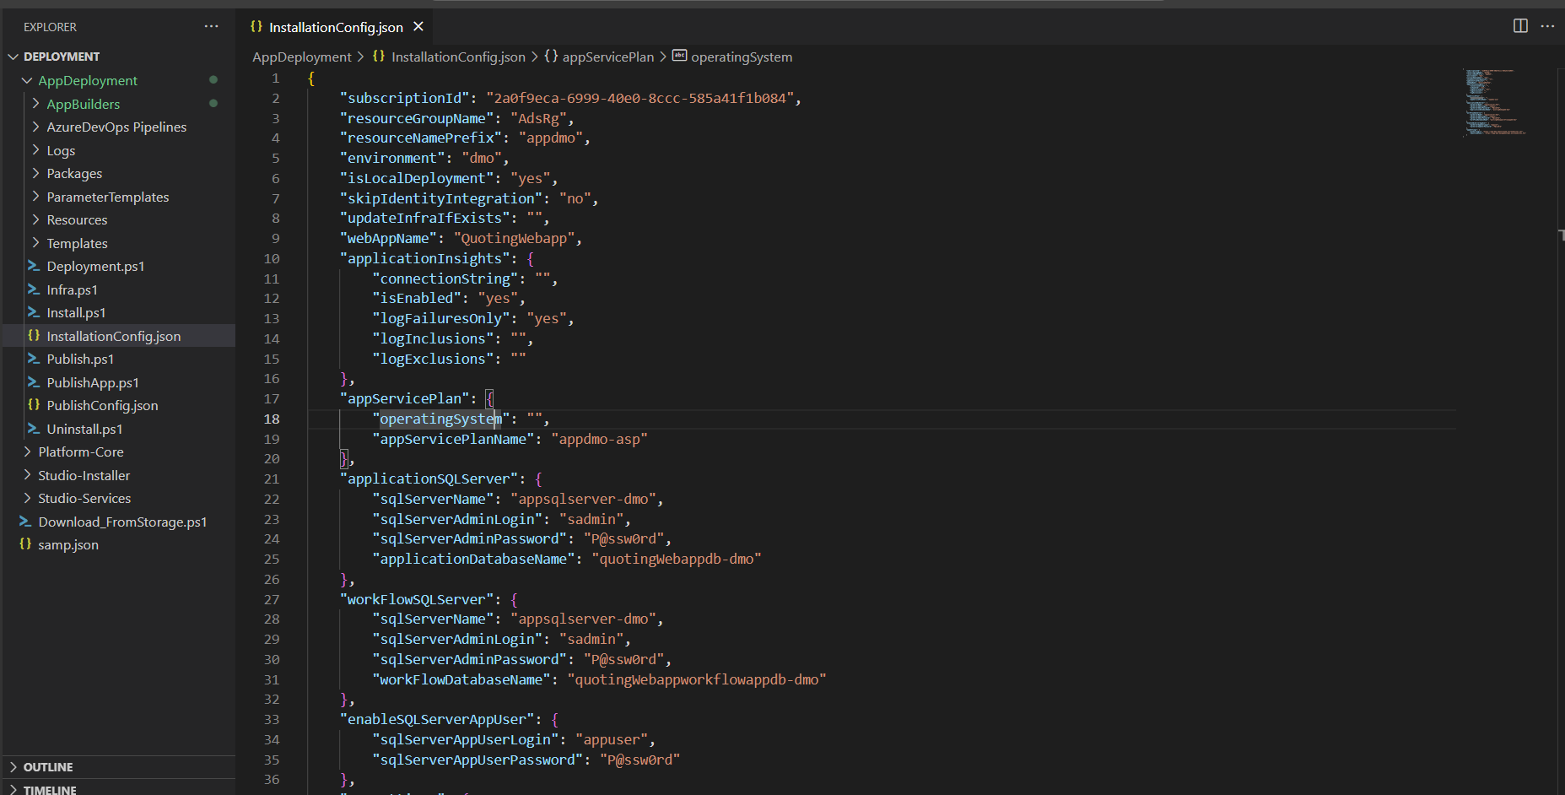Click the "webAppName" key on line 9
Screen dimensions: 1565x795
coord(389,238)
